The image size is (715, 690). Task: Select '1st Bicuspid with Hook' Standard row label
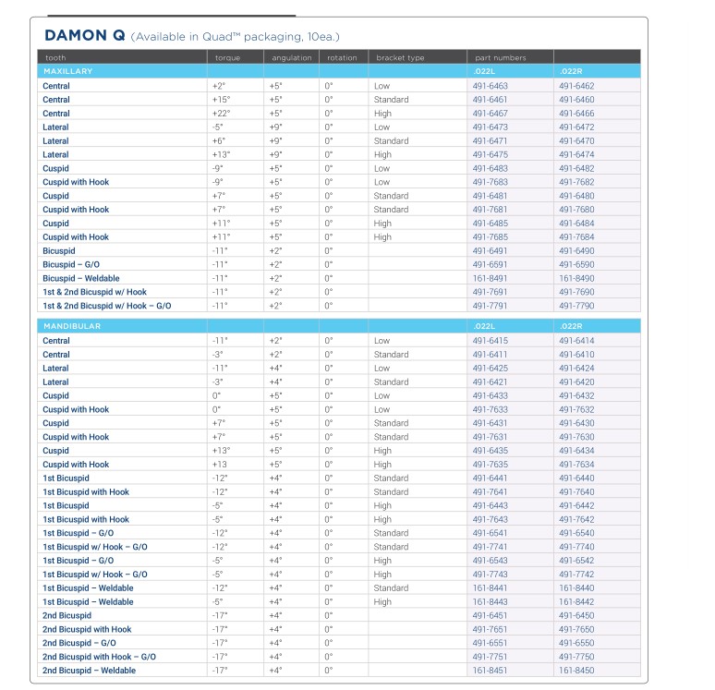[x=86, y=491]
